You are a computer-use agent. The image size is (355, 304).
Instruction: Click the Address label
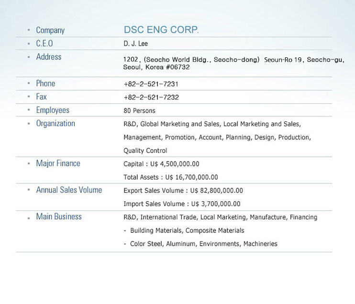pyautogui.click(x=49, y=56)
